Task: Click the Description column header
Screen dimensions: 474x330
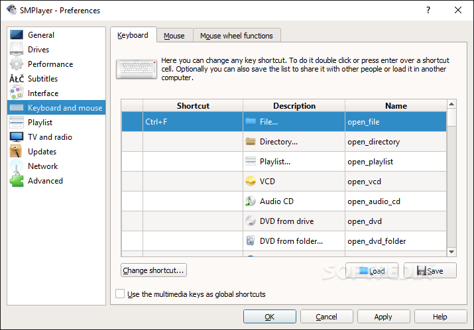Action: 294,106
